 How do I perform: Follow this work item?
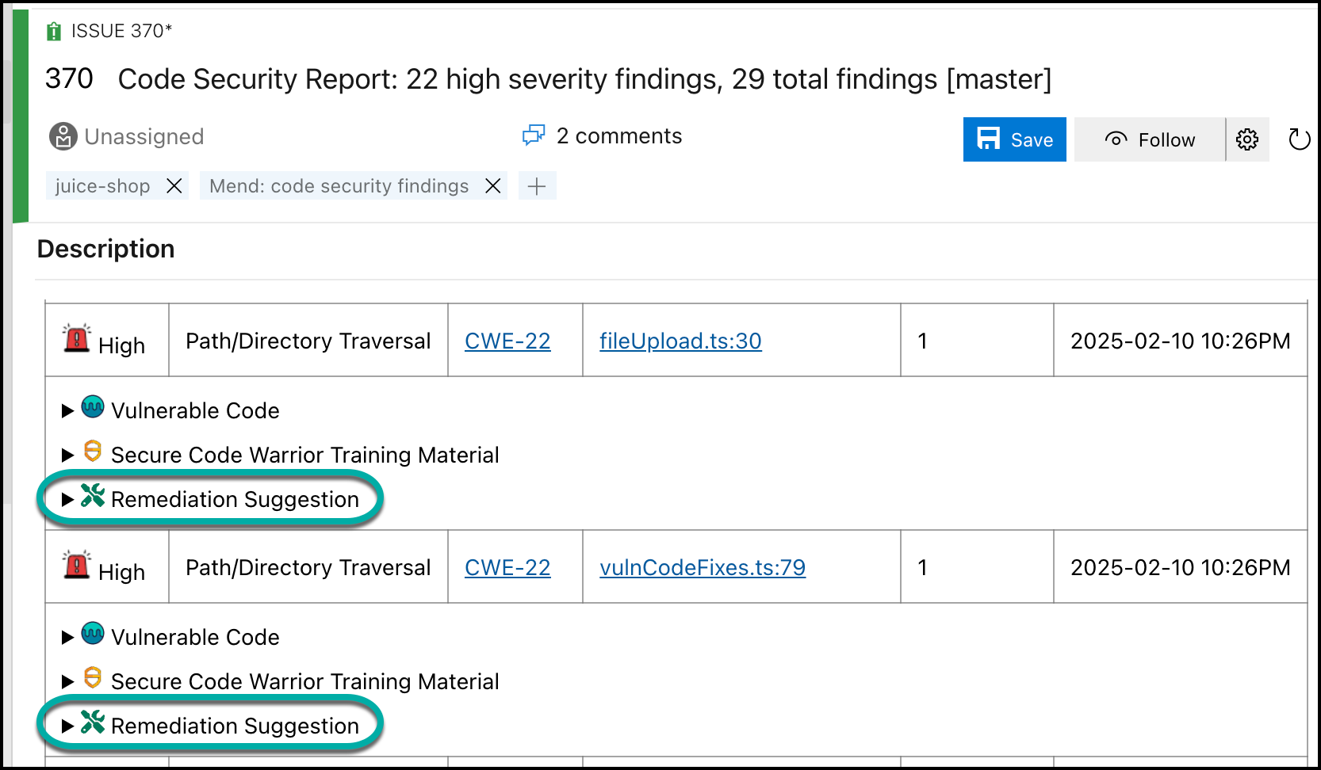[x=1149, y=140]
